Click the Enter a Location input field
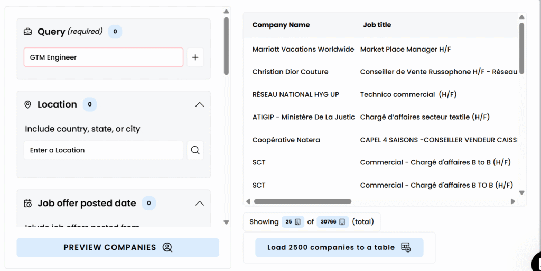The width and height of the screenshot is (541, 271). click(x=103, y=150)
